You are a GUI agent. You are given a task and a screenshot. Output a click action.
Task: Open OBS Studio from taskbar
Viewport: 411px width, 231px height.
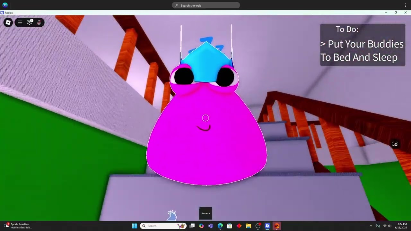click(258, 226)
